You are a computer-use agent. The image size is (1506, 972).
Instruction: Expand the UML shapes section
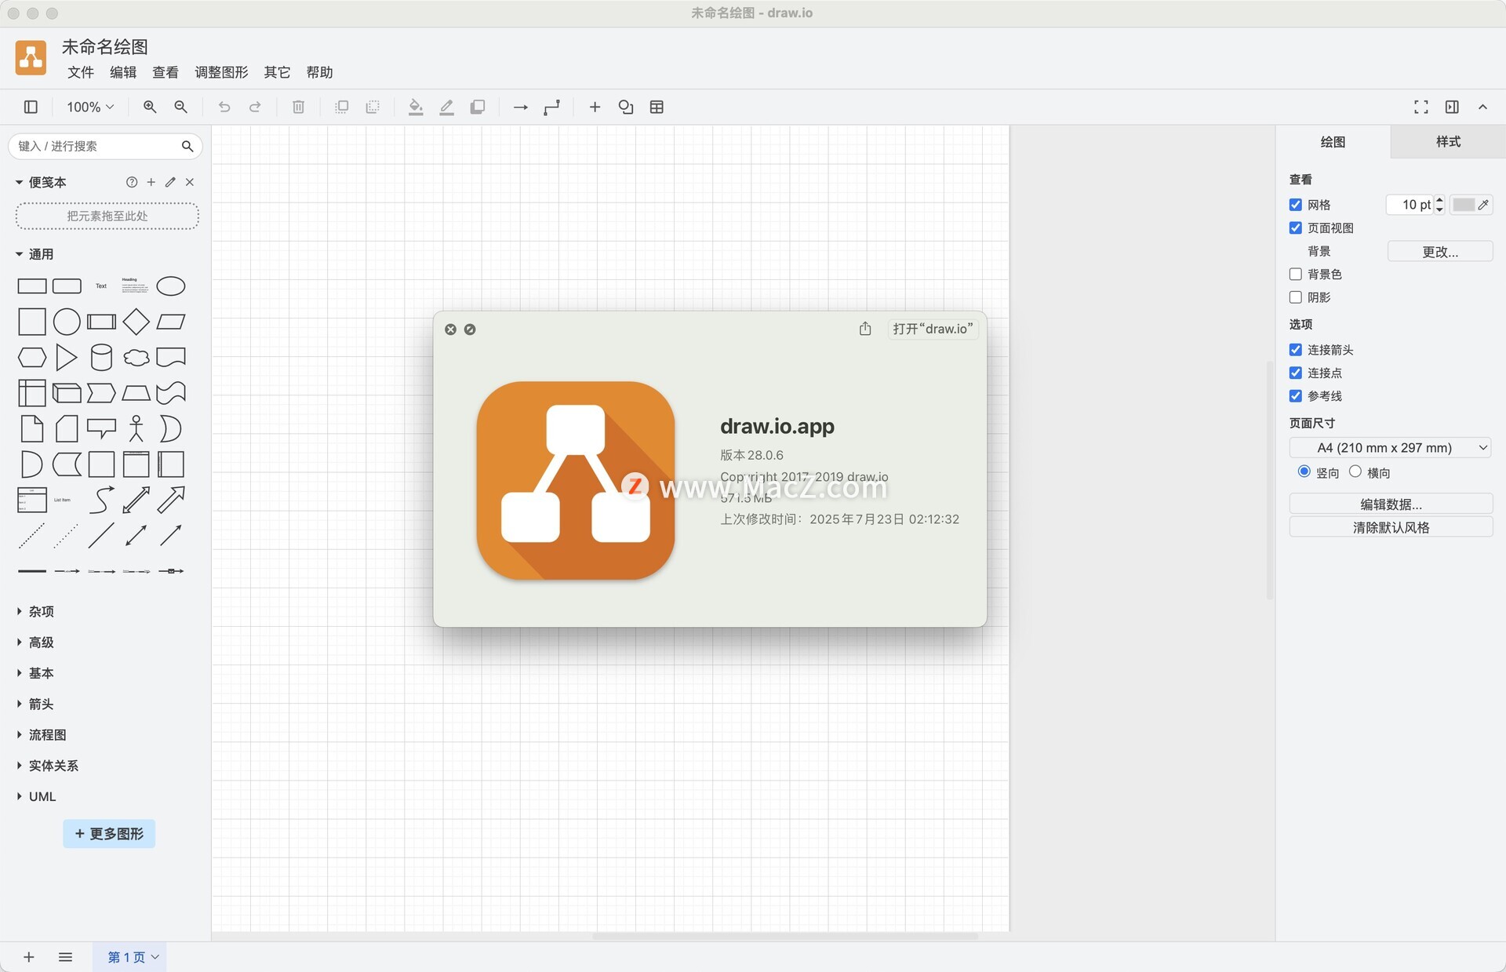click(x=36, y=796)
